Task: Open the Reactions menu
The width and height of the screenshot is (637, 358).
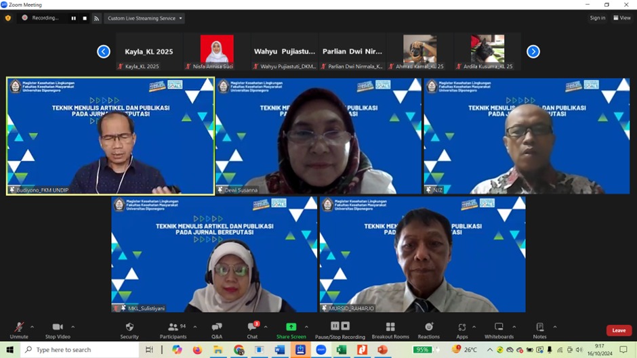Action: click(428, 328)
